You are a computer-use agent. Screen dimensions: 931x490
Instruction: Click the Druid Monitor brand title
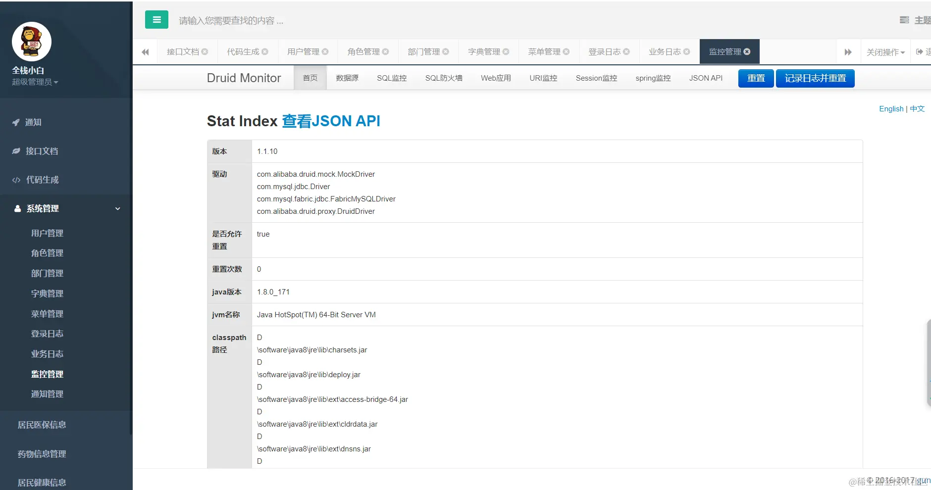(244, 78)
